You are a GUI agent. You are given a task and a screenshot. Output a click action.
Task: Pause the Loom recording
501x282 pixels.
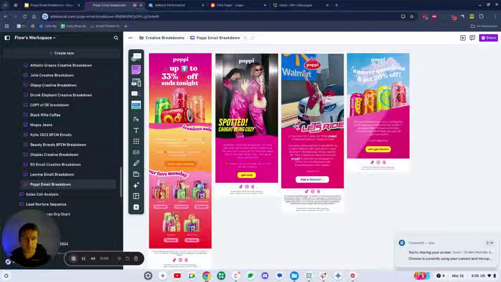pyautogui.click(x=83, y=258)
